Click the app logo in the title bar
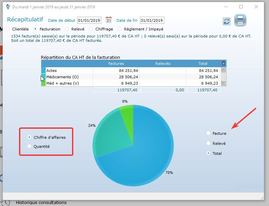269x206 pixels. 8,7
